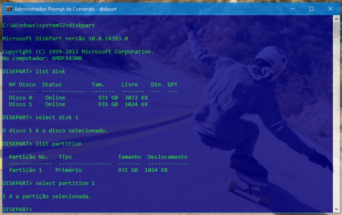Click the title text "Administrador: Prompt de Comando - diskpart"
The height and width of the screenshot is (215, 342).
click(65, 9)
